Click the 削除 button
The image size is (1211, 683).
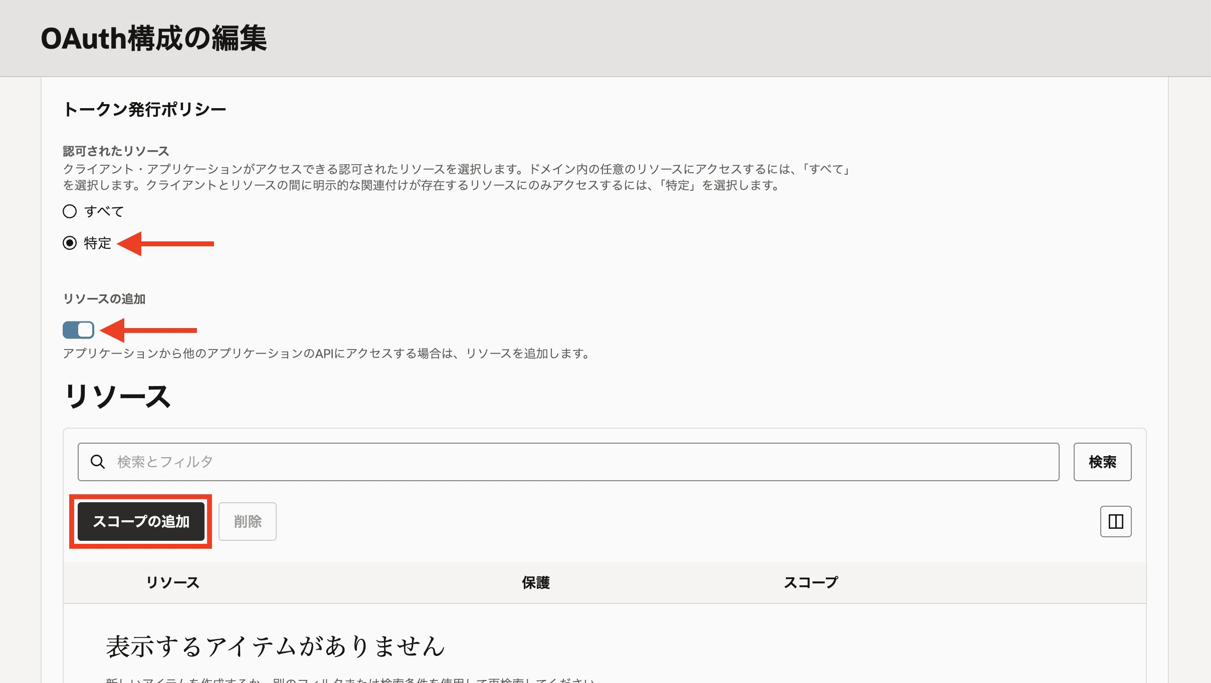coord(248,521)
